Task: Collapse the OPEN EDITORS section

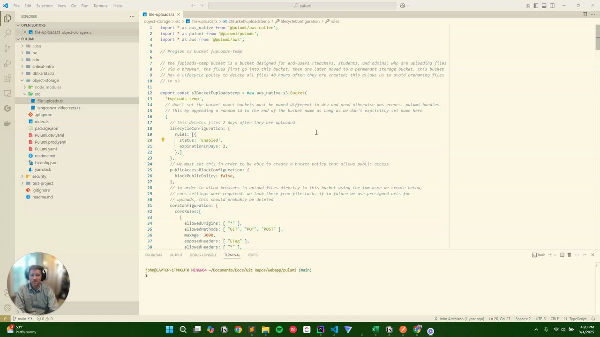Action: pos(19,25)
